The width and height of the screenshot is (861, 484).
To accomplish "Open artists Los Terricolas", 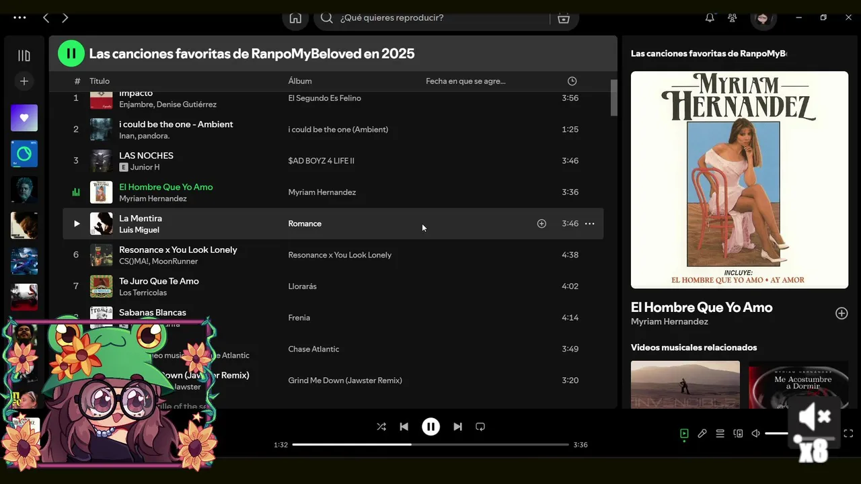I will 143,292.
